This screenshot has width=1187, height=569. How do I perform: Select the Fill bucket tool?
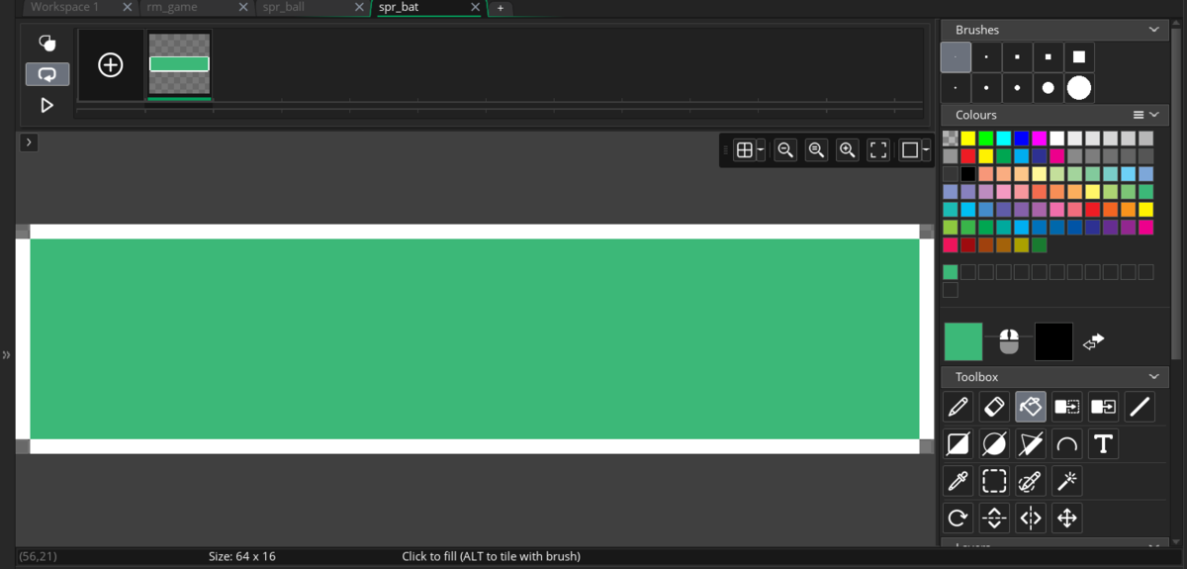coord(1031,407)
